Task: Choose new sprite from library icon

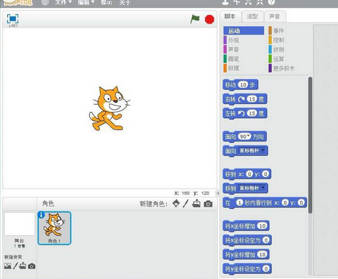Action: (x=176, y=204)
